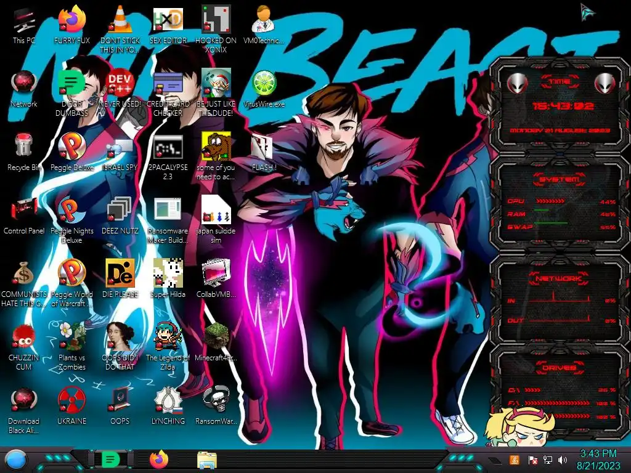Open the 2PACALYPSE 2.3 command icon
The width and height of the screenshot is (631, 473).
tap(168, 147)
